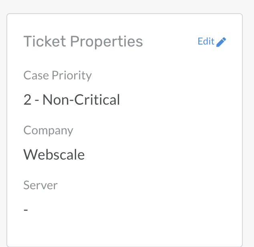Click the word "Properties" in the heading
The width and height of the screenshot is (254, 247).
(106, 42)
